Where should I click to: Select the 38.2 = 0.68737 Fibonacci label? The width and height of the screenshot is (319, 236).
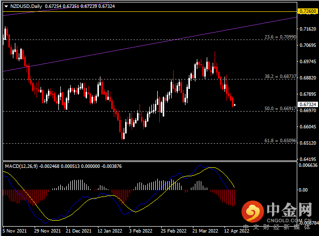[280, 77]
